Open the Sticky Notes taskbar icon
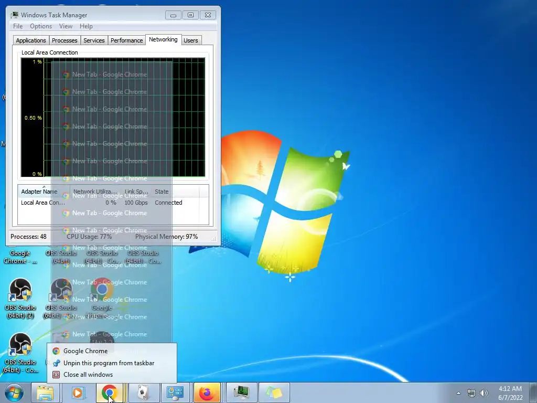 click(x=274, y=393)
